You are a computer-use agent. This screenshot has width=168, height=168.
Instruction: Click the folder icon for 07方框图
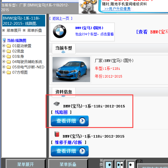pos(9,72)
